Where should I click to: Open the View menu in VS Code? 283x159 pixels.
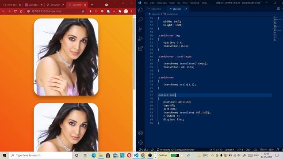pos(172,3)
